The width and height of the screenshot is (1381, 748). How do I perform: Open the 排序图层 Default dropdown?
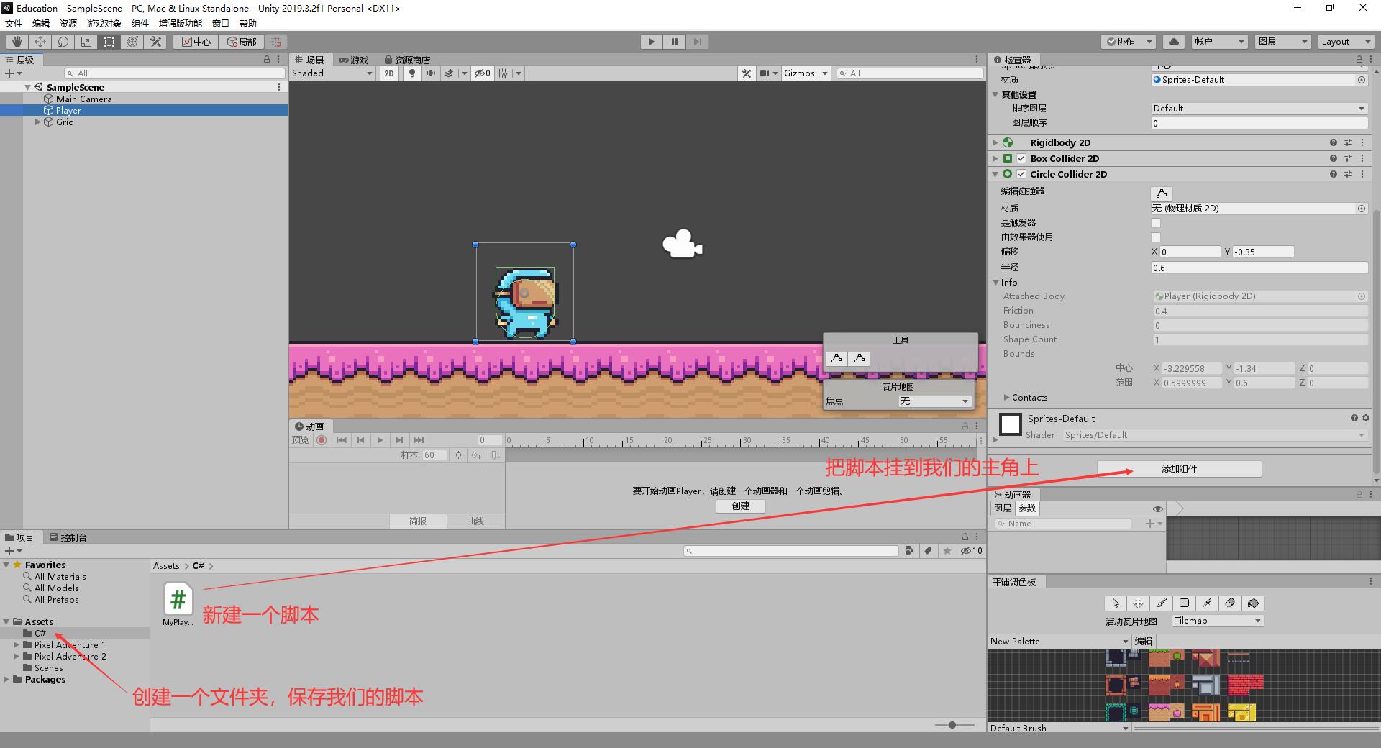pos(1259,109)
